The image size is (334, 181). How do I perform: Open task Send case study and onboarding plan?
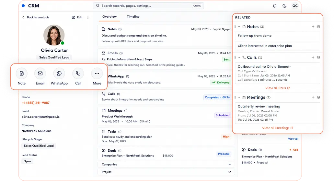127,137
